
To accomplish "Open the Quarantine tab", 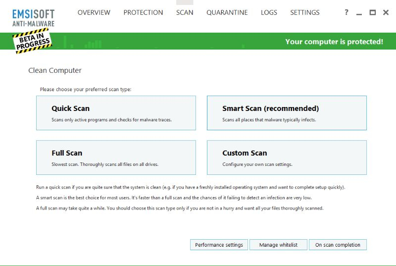I will click(x=228, y=12).
